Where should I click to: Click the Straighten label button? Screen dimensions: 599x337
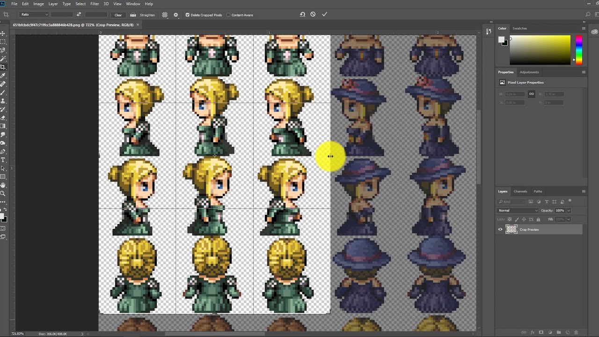pyautogui.click(x=147, y=15)
